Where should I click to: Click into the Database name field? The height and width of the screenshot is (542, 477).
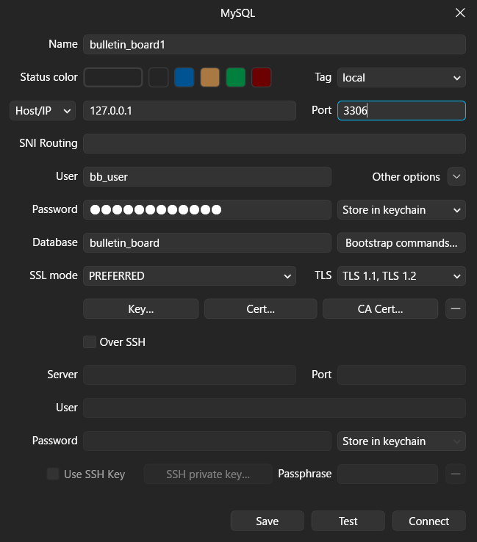tap(207, 243)
